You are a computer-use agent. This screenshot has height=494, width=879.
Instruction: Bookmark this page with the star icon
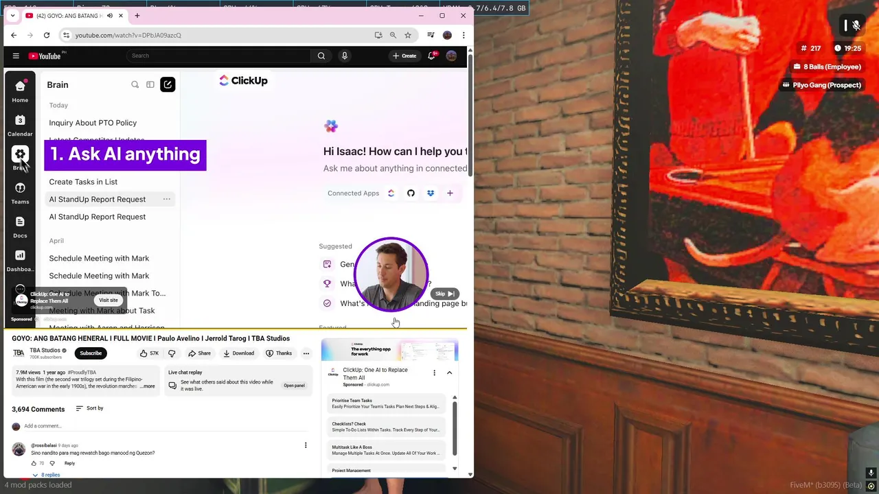pos(408,35)
